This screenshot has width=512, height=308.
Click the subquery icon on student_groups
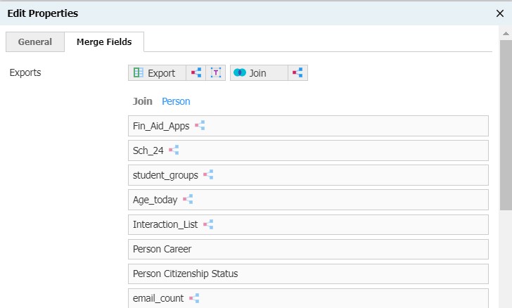click(208, 175)
